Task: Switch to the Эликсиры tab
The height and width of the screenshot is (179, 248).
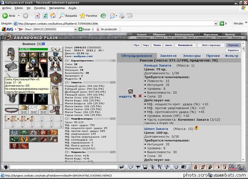Action: pyautogui.click(x=191, y=56)
